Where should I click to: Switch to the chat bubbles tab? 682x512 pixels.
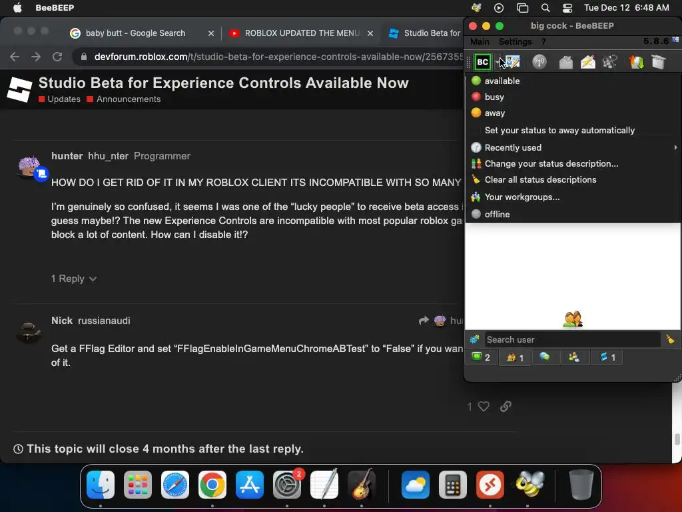tap(545, 357)
